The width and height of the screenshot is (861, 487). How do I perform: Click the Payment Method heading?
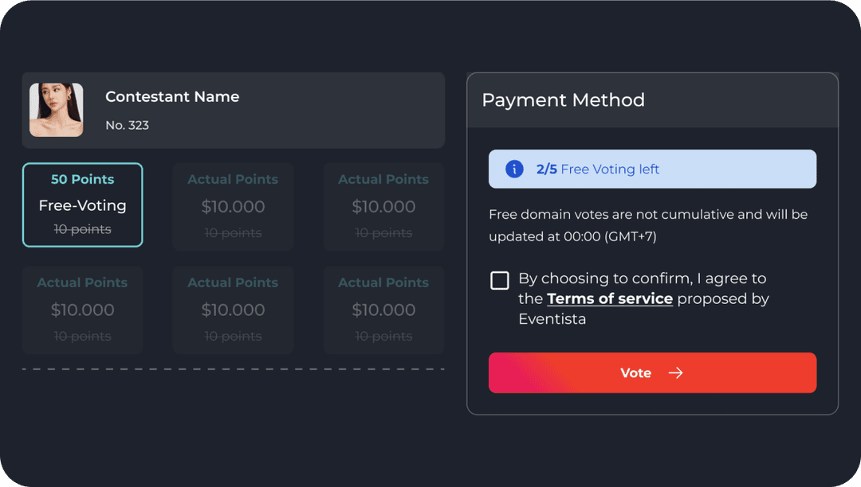[x=563, y=100]
